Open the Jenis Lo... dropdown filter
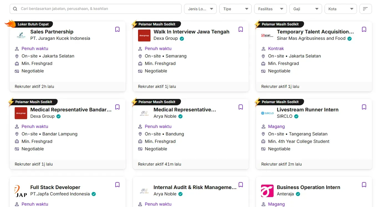This screenshot has width=380, height=207. tap(200, 9)
